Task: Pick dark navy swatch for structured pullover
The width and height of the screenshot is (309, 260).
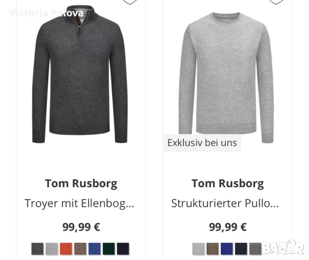Action: [241, 249]
